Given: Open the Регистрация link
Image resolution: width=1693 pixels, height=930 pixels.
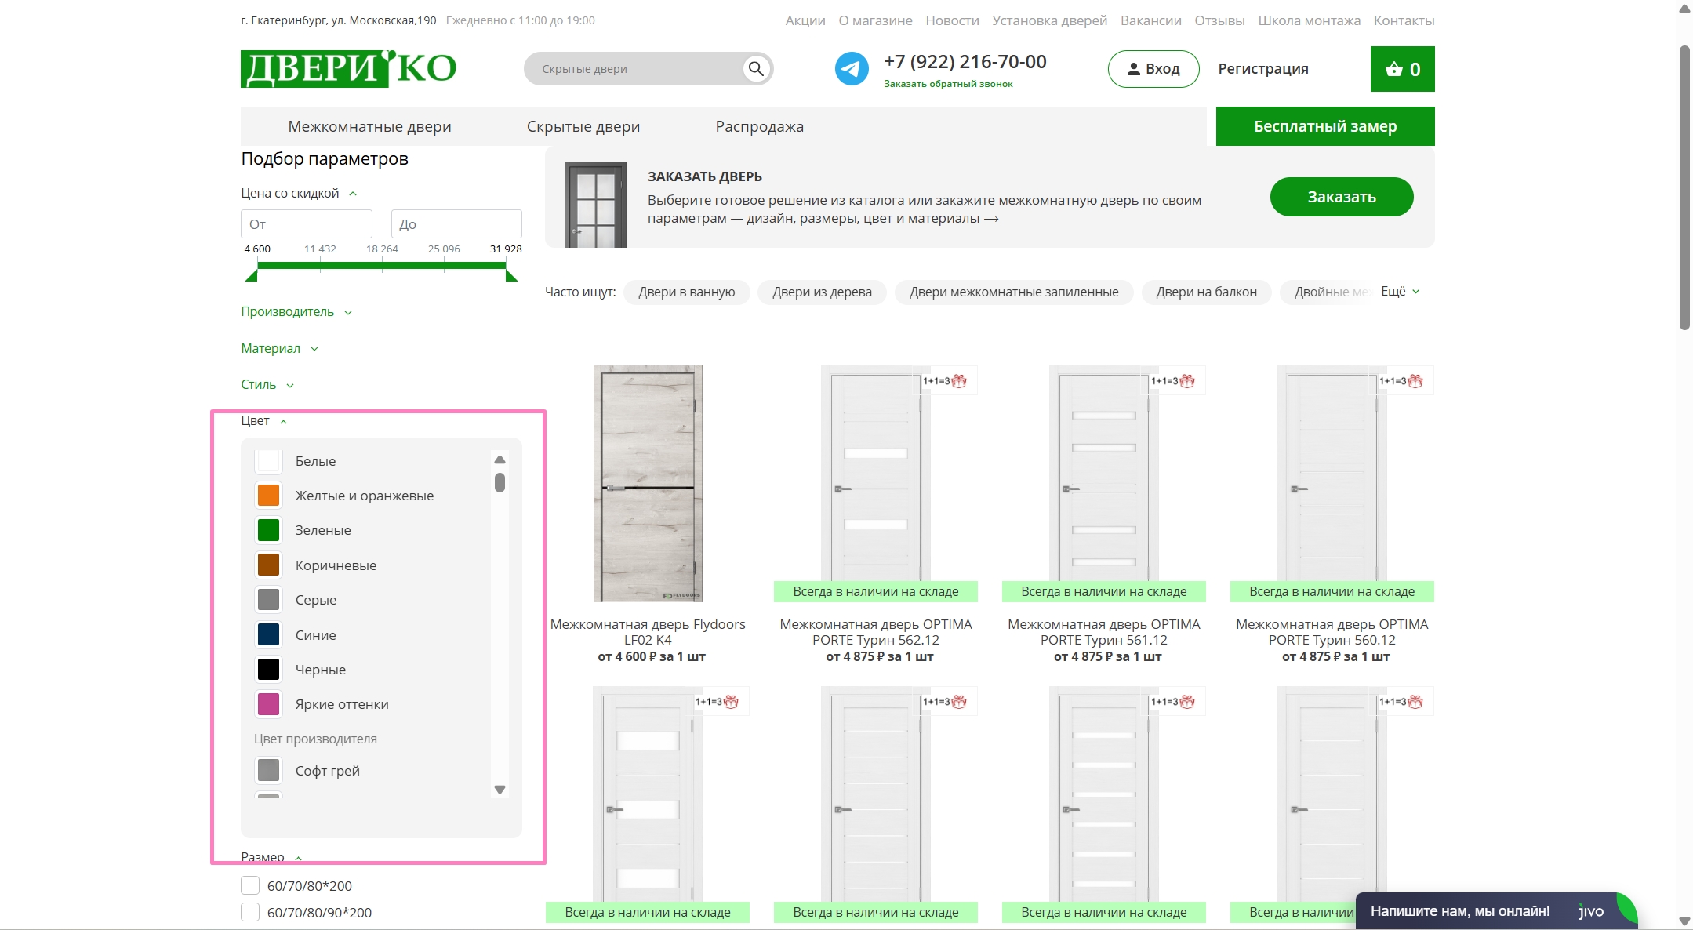Looking at the screenshot, I should (x=1263, y=69).
